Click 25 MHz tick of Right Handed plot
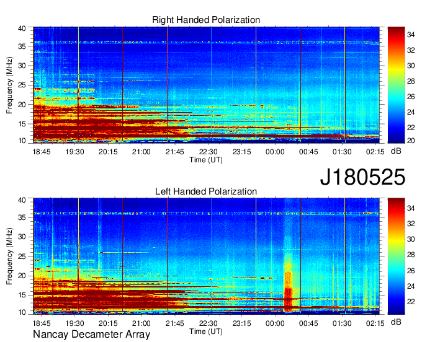Image resolution: width=422 pixels, height=342 pixels. (22, 85)
